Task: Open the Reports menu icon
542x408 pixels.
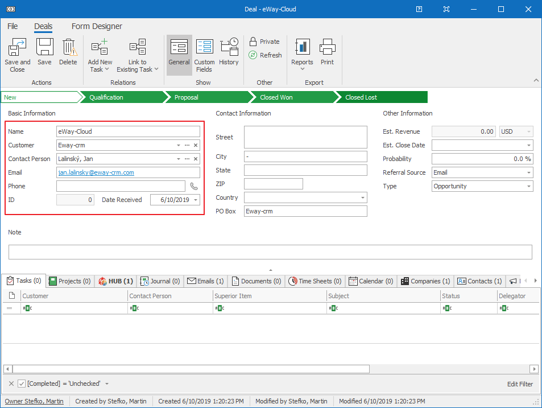Action: click(x=302, y=47)
